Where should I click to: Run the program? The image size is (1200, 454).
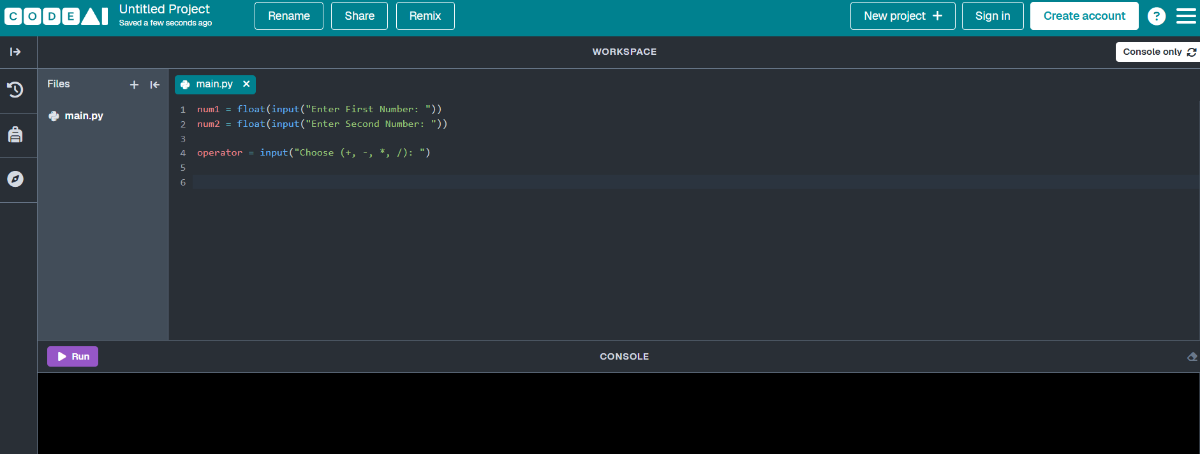coord(73,356)
